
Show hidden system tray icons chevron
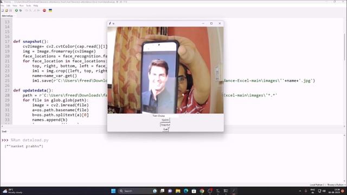[300, 191]
